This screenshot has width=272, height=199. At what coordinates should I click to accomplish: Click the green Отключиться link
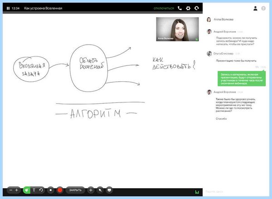[164, 8]
